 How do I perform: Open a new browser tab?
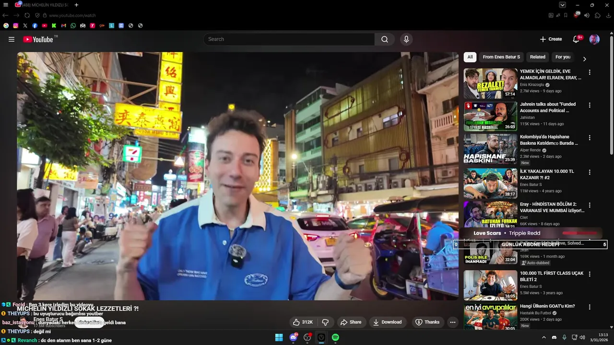pos(76,5)
